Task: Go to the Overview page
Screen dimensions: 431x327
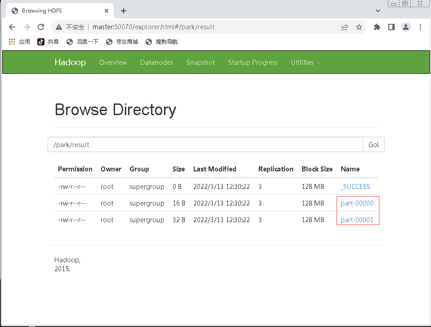Action: 113,63
